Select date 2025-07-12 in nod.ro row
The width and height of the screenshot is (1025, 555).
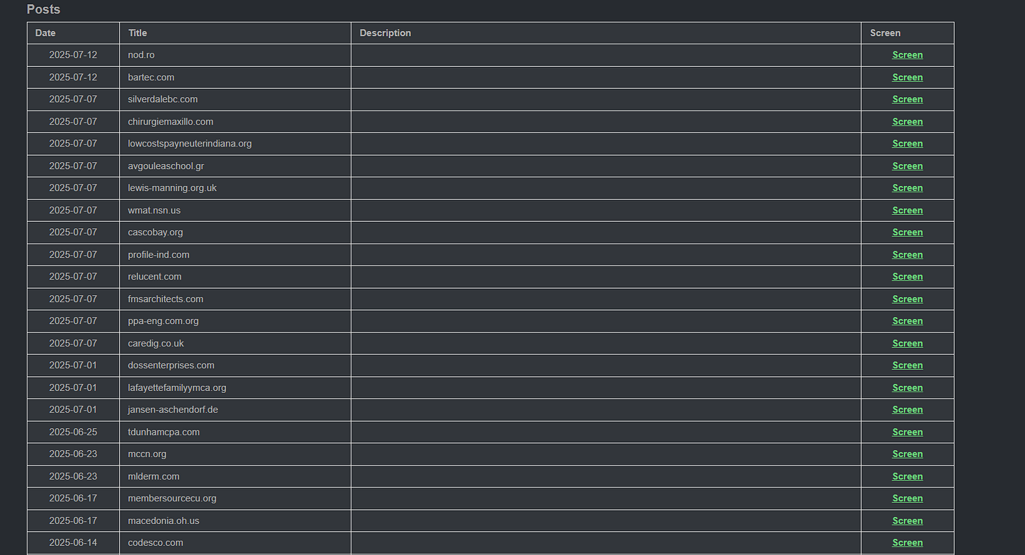click(73, 55)
